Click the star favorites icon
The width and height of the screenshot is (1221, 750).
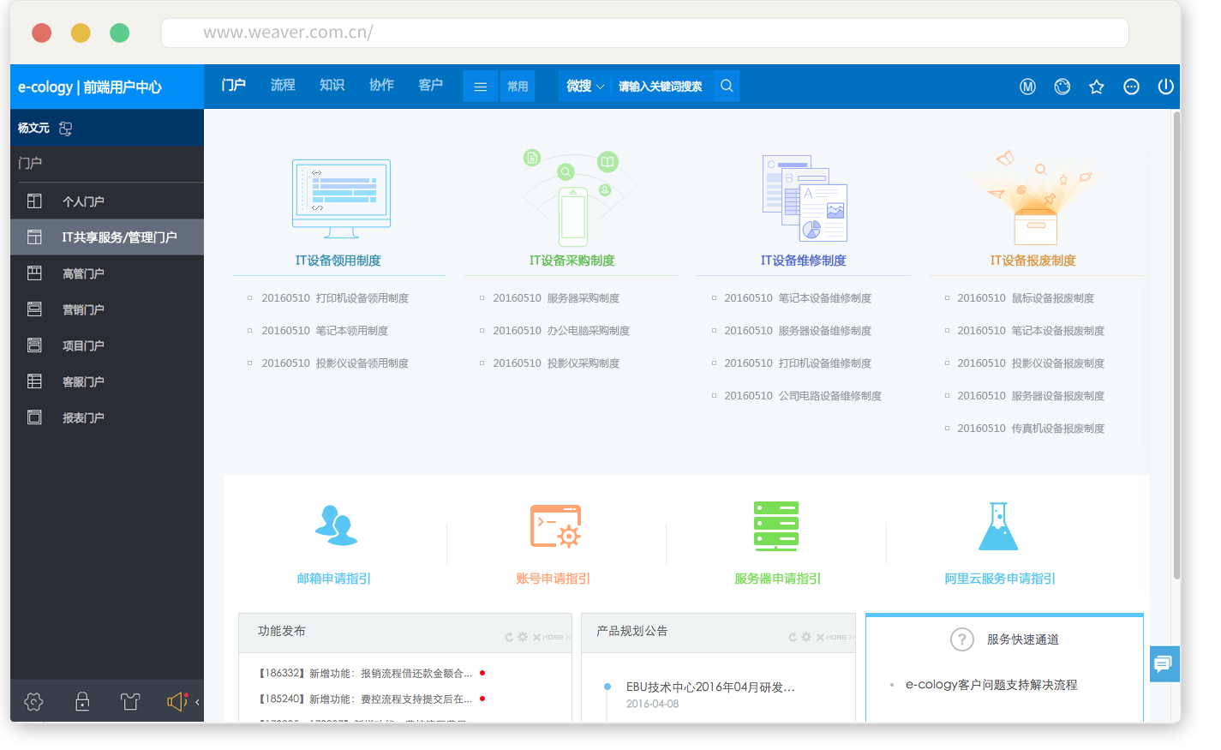tap(1096, 87)
